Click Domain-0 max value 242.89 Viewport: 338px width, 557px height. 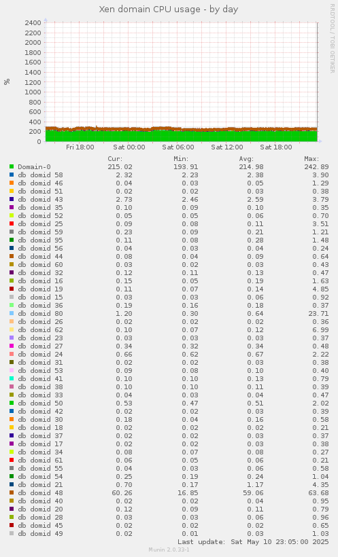pyautogui.click(x=317, y=166)
